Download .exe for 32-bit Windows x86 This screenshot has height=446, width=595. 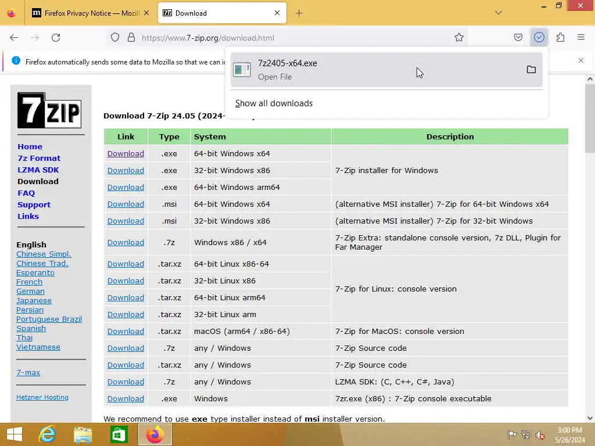[126, 171]
